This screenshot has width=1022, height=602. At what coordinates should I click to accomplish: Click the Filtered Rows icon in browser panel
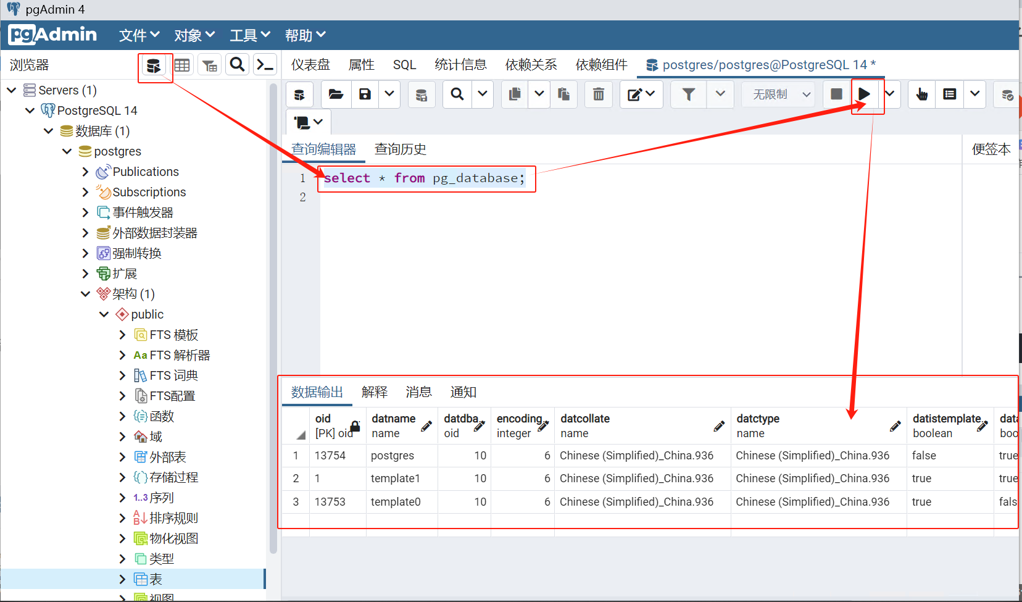210,65
